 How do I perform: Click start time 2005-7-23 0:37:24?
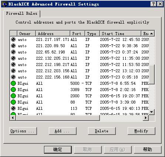tap(119, 52)
